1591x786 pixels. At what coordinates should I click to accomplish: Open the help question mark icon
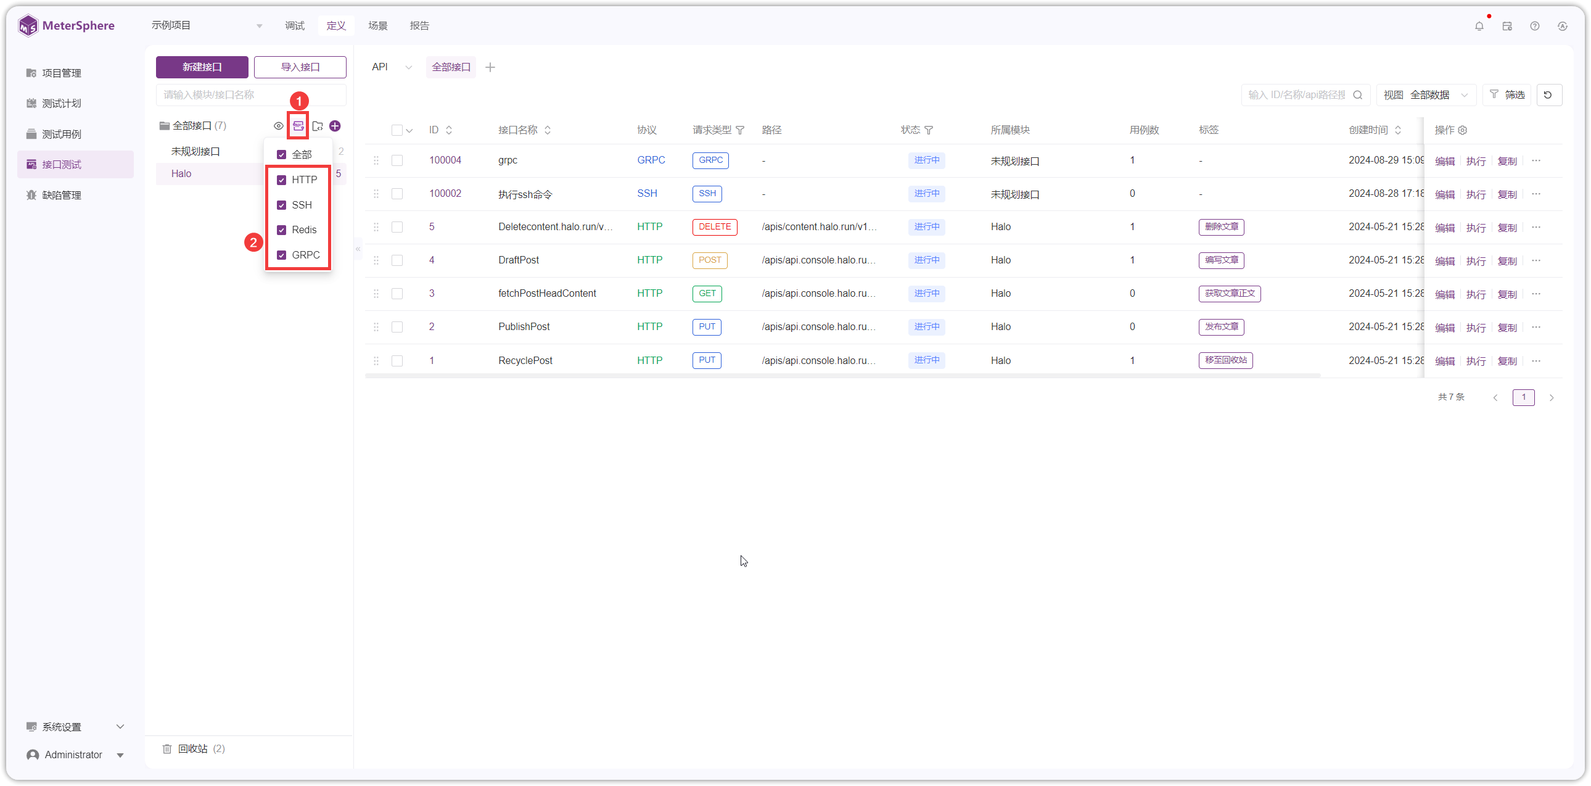pos(1534,26)
